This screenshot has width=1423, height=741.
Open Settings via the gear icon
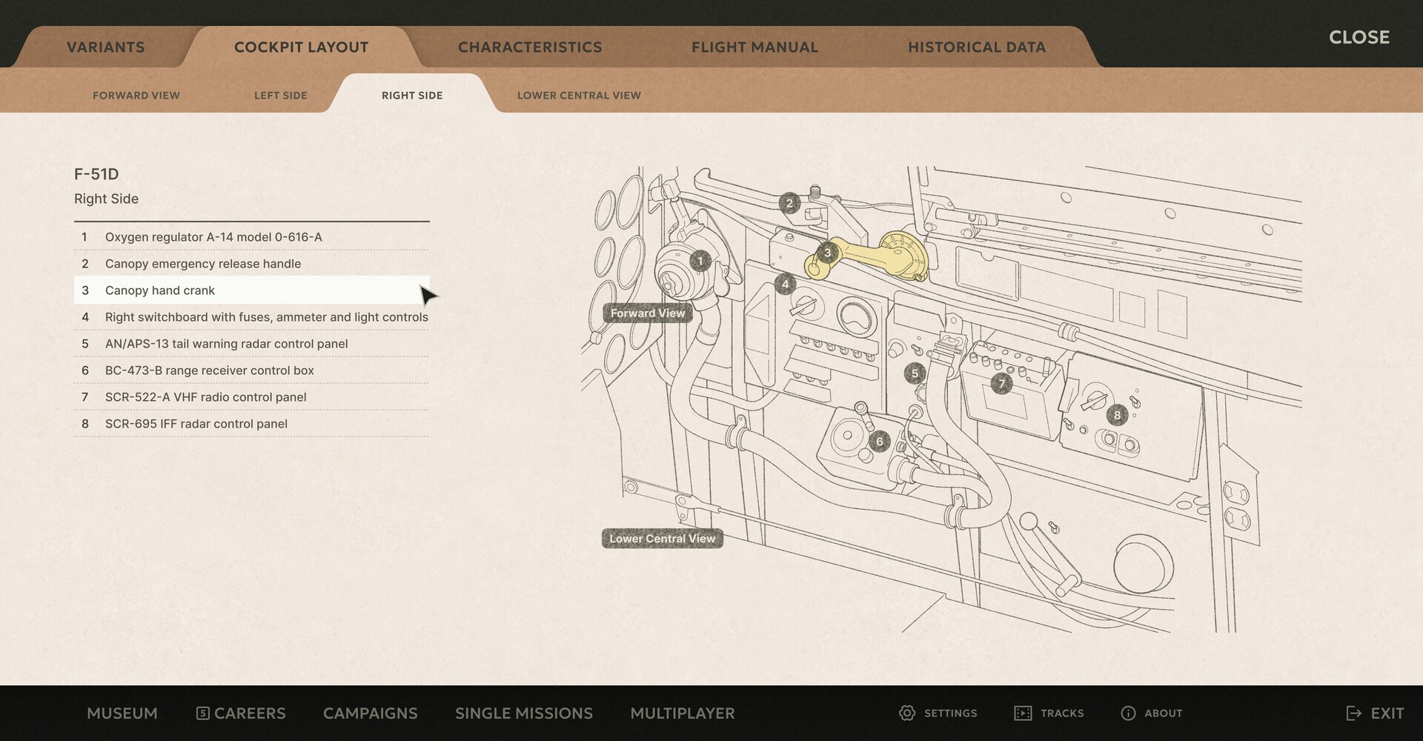coord(908,713)
